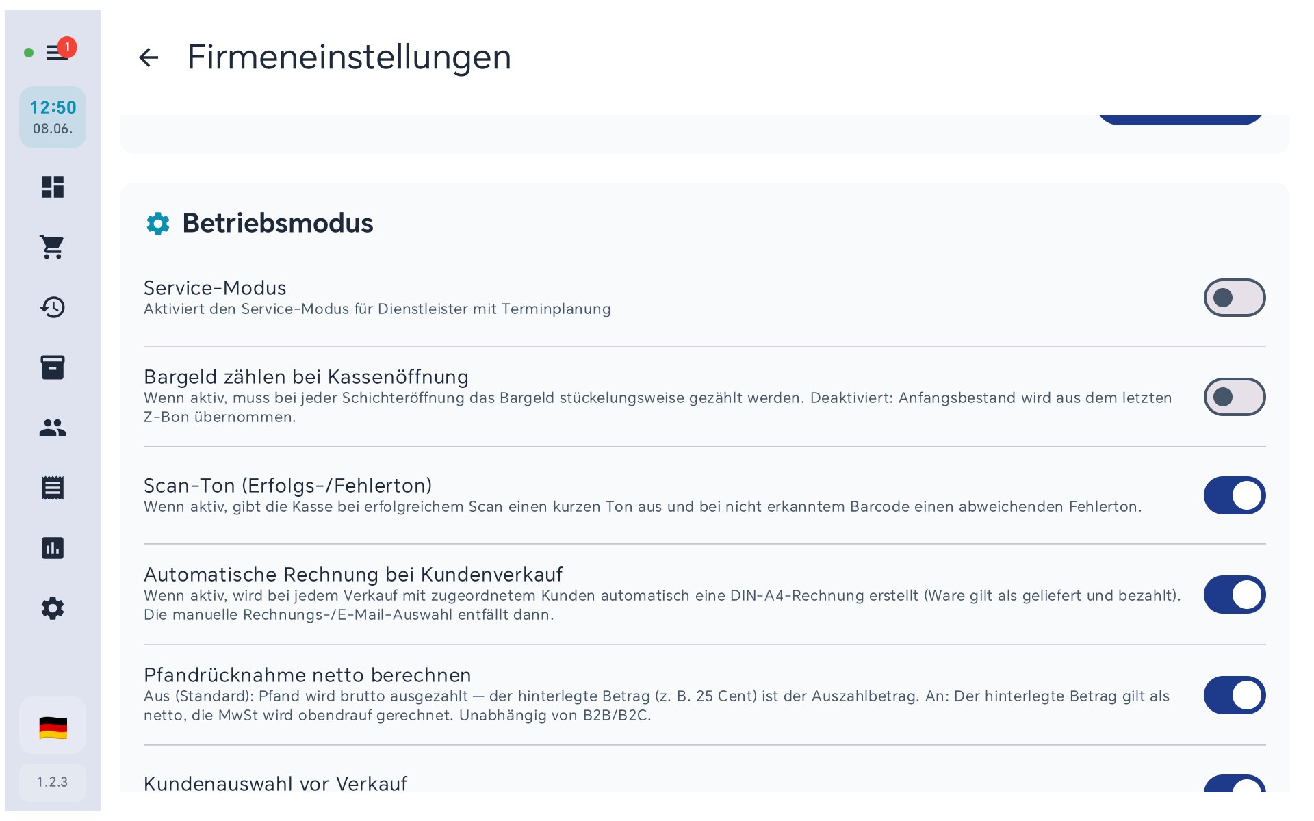Click the Betriebsmodus gear icon
This screenshot has width=1314, height=821.
tap(158, 224)
